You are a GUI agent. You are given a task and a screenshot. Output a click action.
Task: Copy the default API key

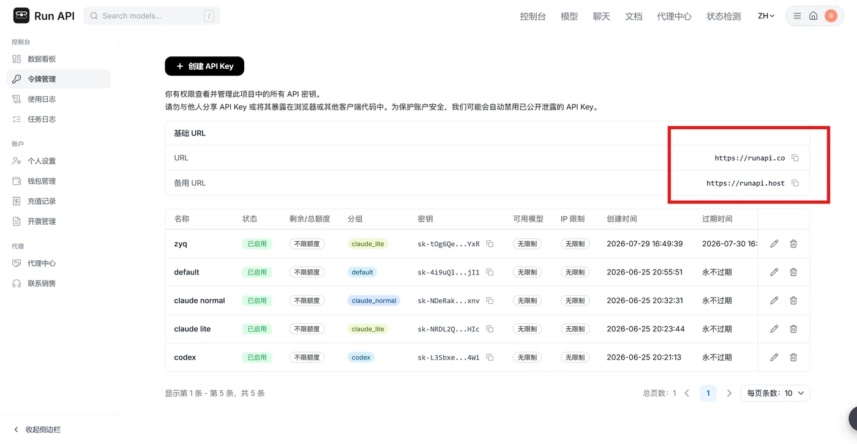coord(490,272)
